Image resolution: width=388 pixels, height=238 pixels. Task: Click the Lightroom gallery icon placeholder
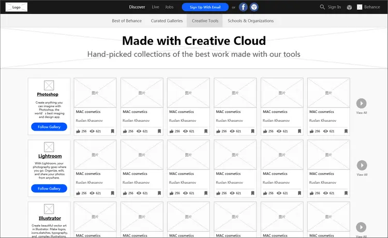pos(49,147)
